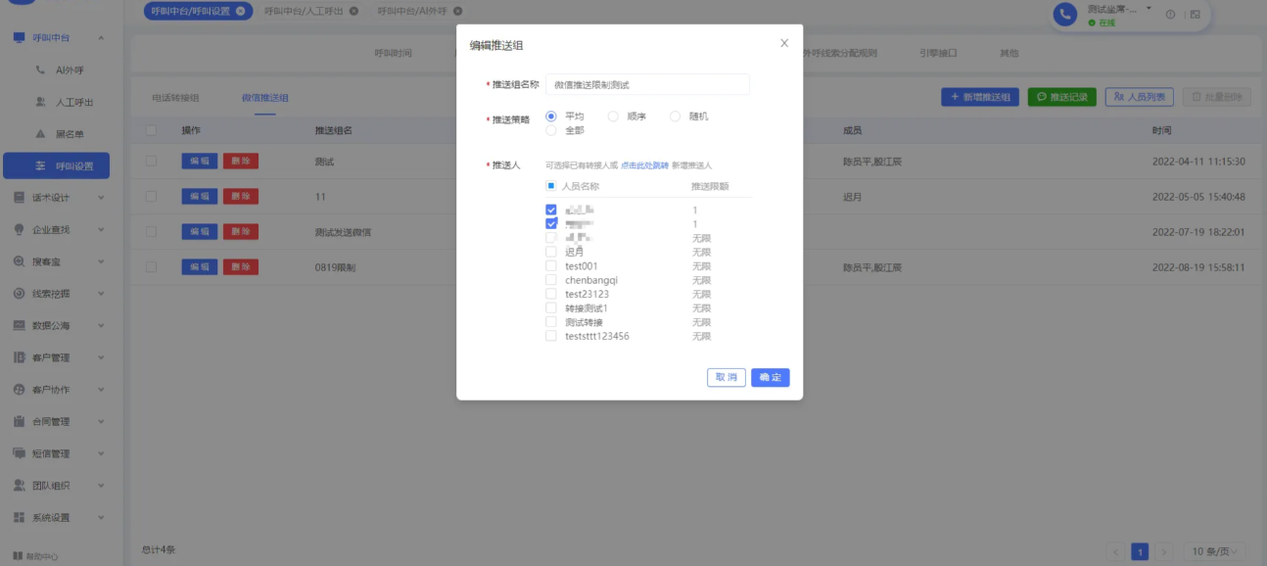
Task: Click the 合同管理 clipboard icon
Action: pyautogui.click(x=19, y=422)
